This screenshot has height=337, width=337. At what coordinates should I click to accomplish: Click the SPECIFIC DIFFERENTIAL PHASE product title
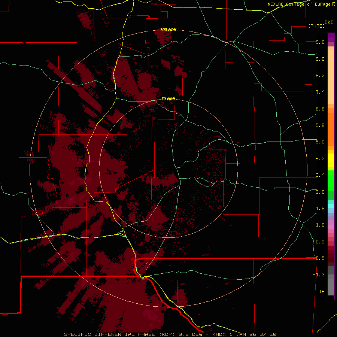click(110, 335)
